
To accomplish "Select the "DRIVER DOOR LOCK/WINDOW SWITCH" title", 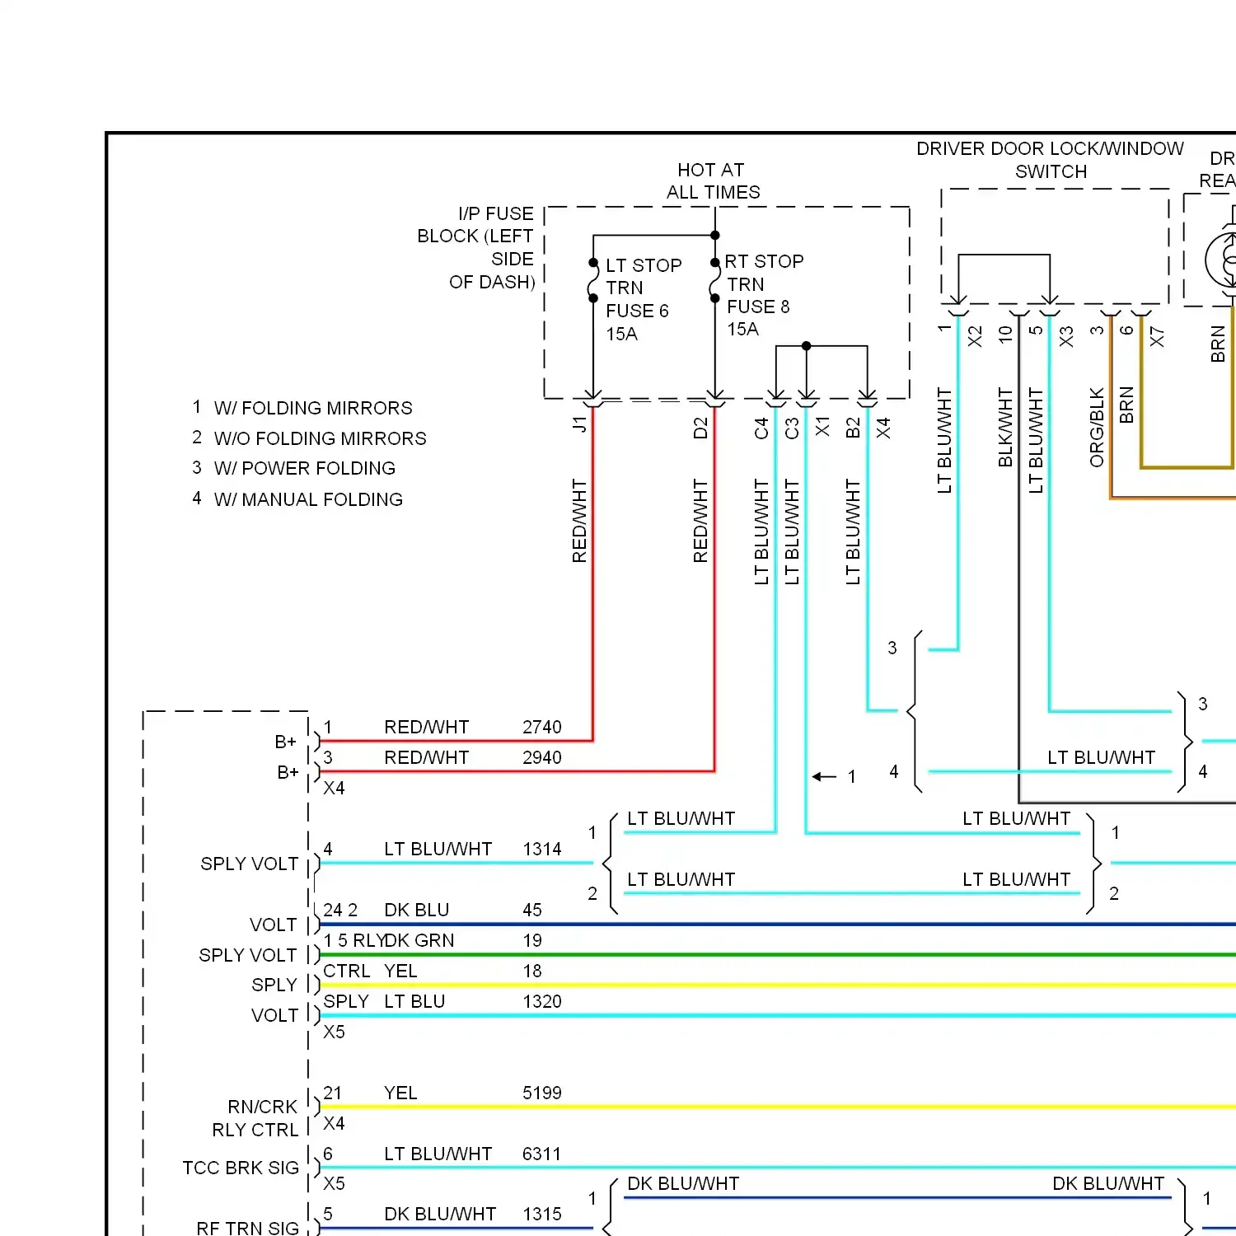I will [1050, 160].
